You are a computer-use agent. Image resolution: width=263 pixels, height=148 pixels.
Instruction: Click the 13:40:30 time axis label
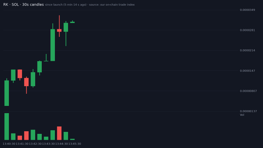pyautogui.click(x=9, y=144)
